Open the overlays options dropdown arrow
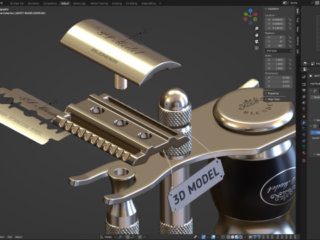The image size is (320, 240). pos(217,237)
